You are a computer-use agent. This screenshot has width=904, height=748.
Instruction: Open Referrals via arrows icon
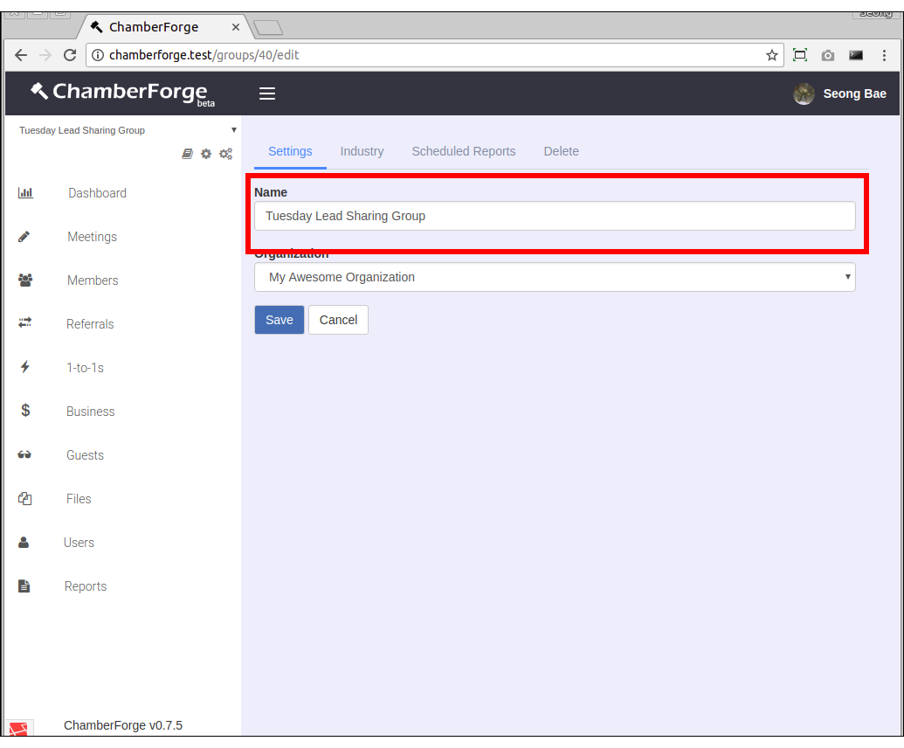[x=24, y=323]
